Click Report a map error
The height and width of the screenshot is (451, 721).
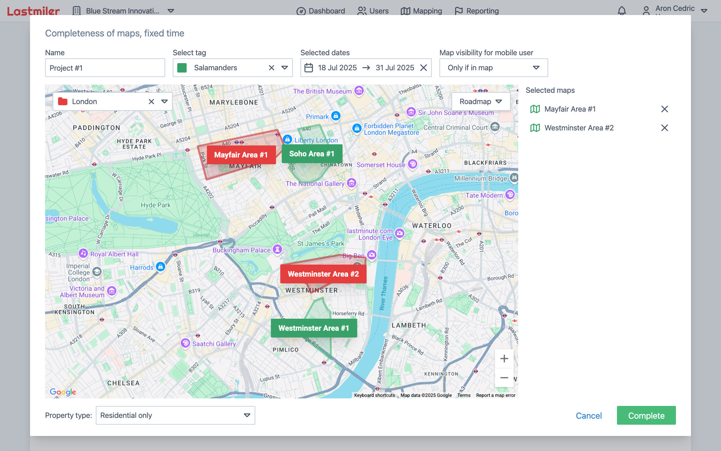(x=496, y=395)
